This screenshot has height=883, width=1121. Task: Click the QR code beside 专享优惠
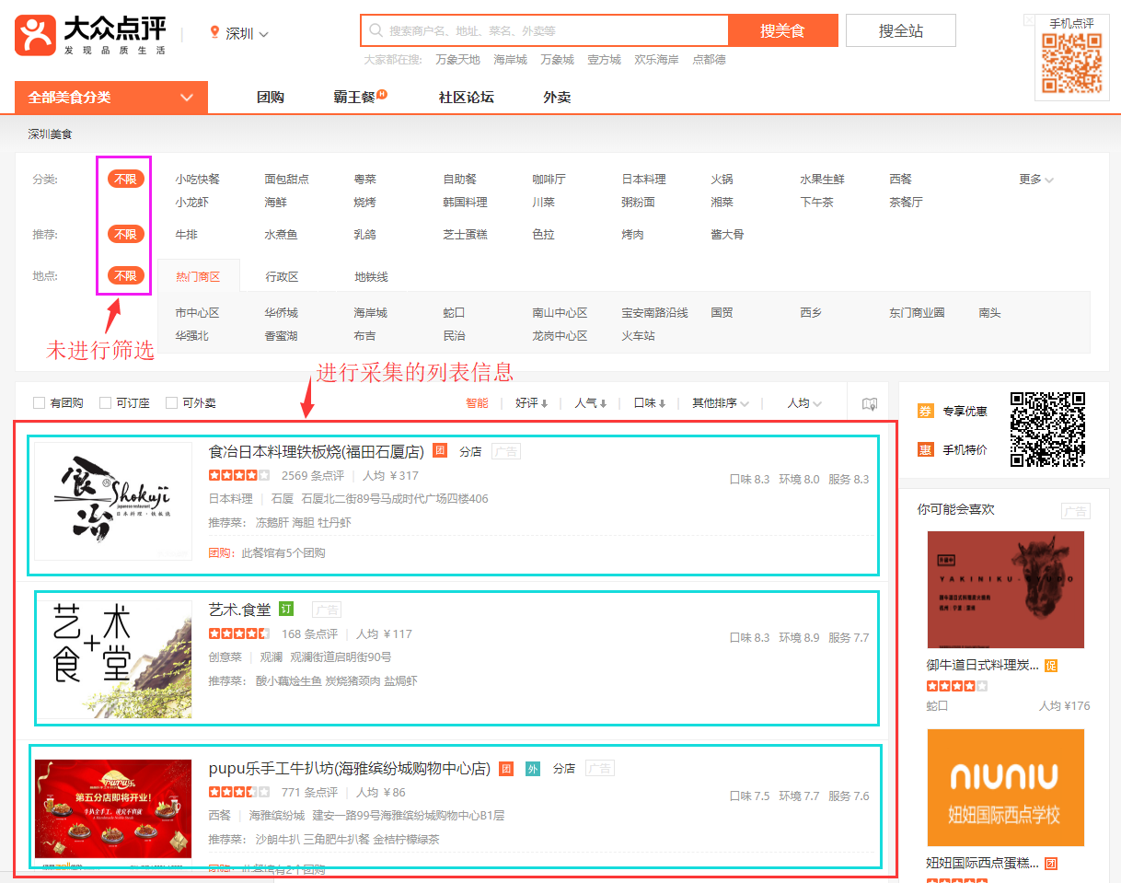(1048, 430)
